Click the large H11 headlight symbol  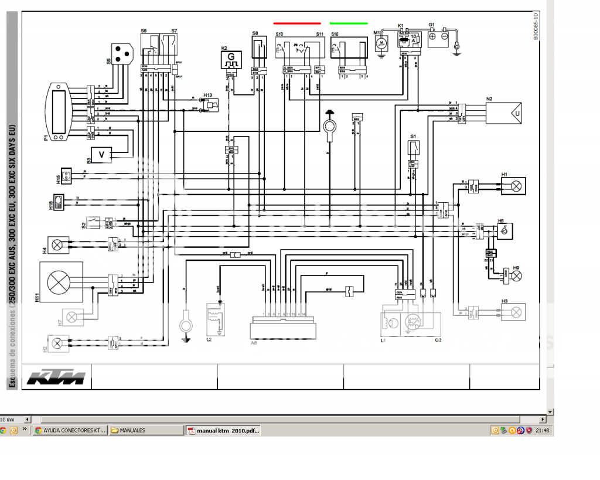(57, 282)
